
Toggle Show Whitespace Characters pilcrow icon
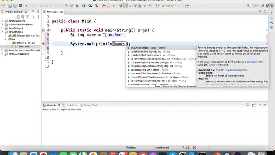point(144,6)
